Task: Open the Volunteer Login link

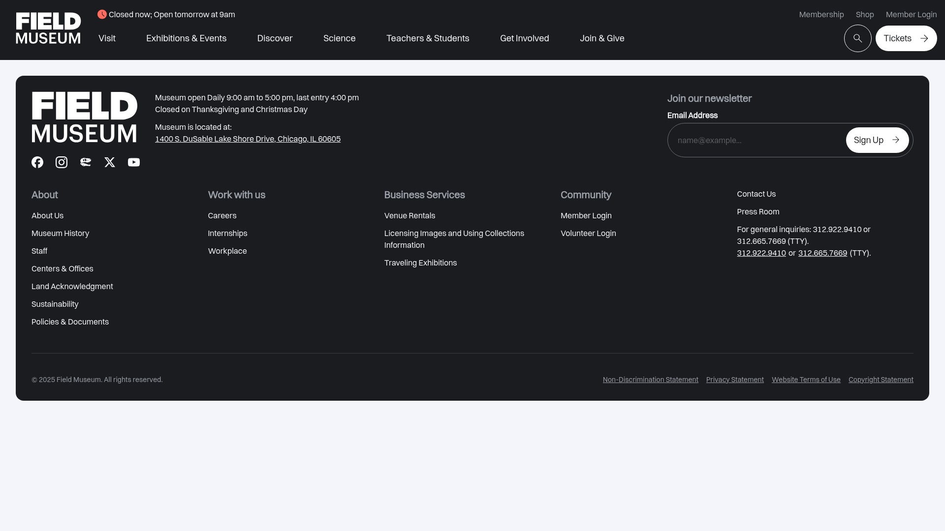Action: coord(588,234)
